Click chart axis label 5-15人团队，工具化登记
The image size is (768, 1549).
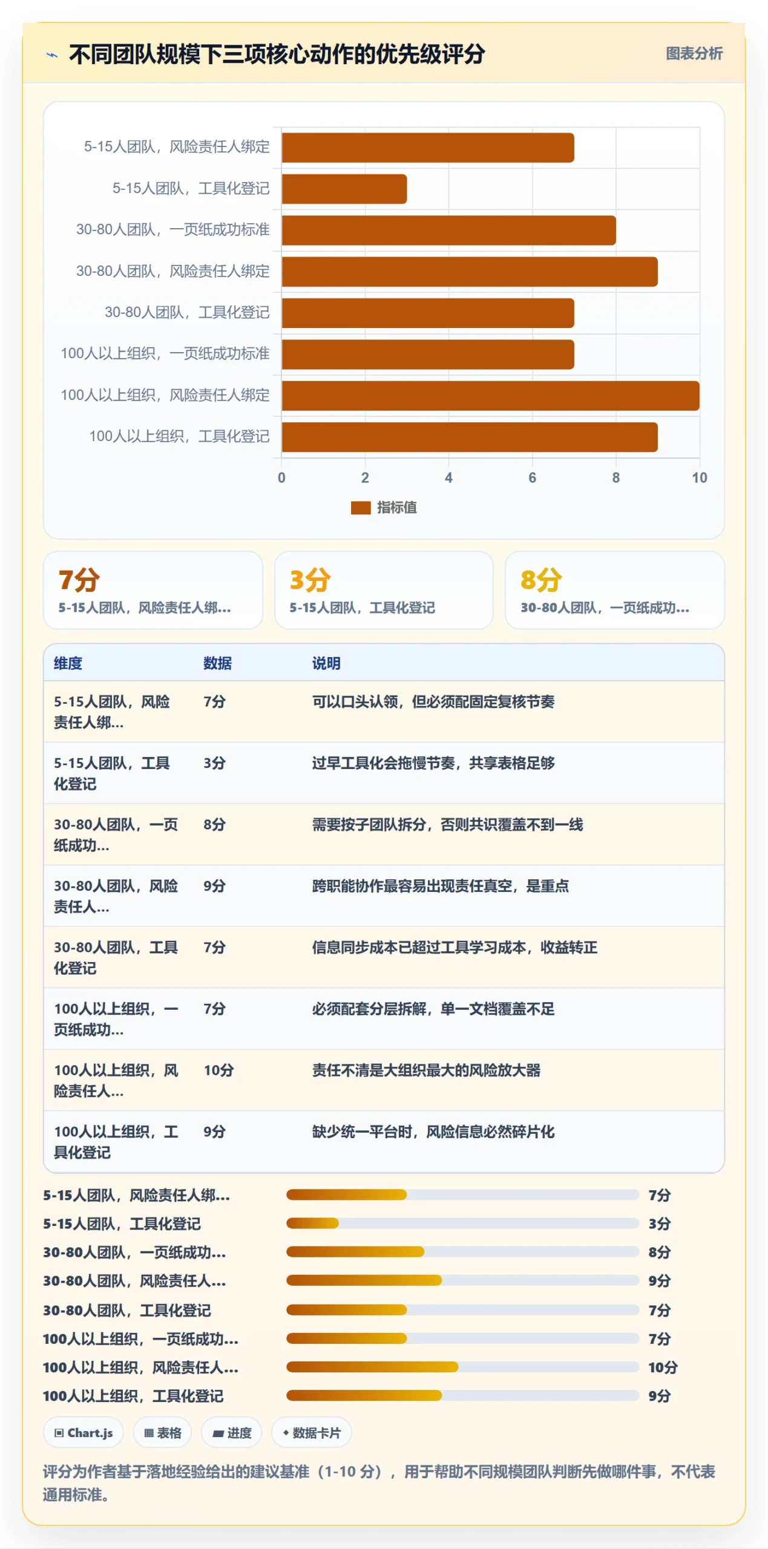(x=191, y=188)
